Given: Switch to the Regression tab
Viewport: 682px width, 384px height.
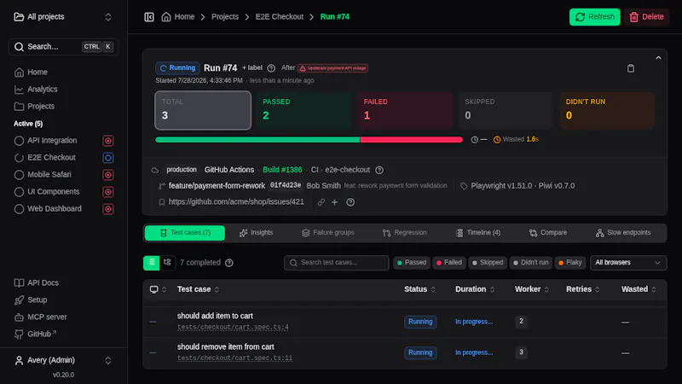Looking at the screenshot, I should click(x=404, y=233).
